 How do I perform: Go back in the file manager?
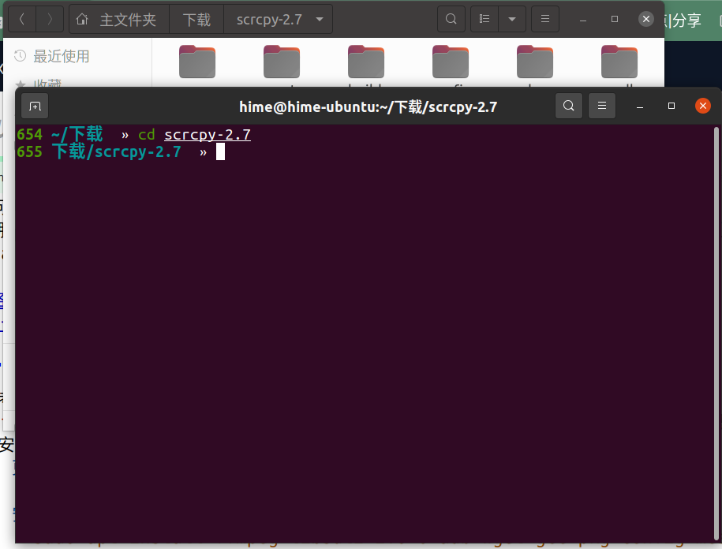tap(22, 19)
